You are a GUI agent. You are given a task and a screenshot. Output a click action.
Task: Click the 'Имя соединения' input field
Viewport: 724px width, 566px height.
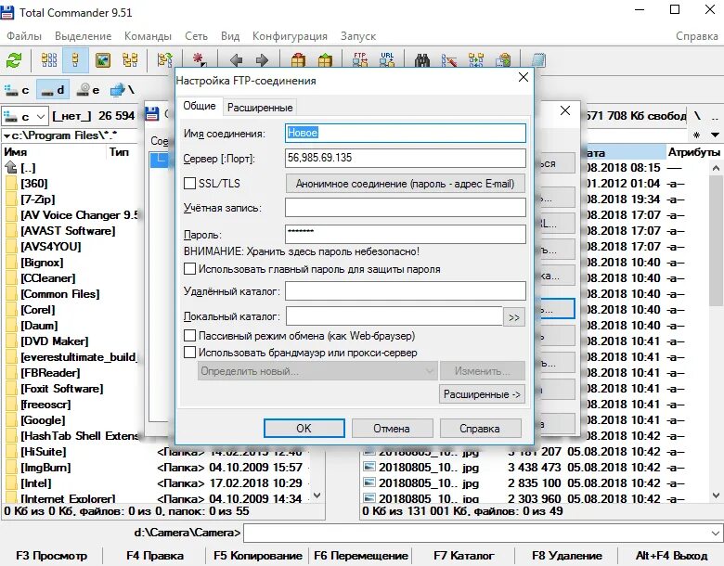[406, 133]
